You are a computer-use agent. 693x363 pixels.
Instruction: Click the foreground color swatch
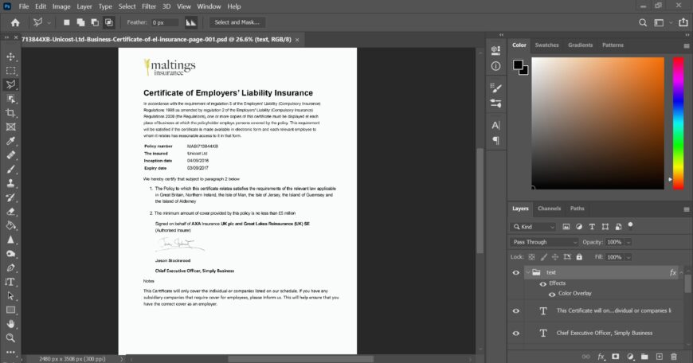pos(518,65)
